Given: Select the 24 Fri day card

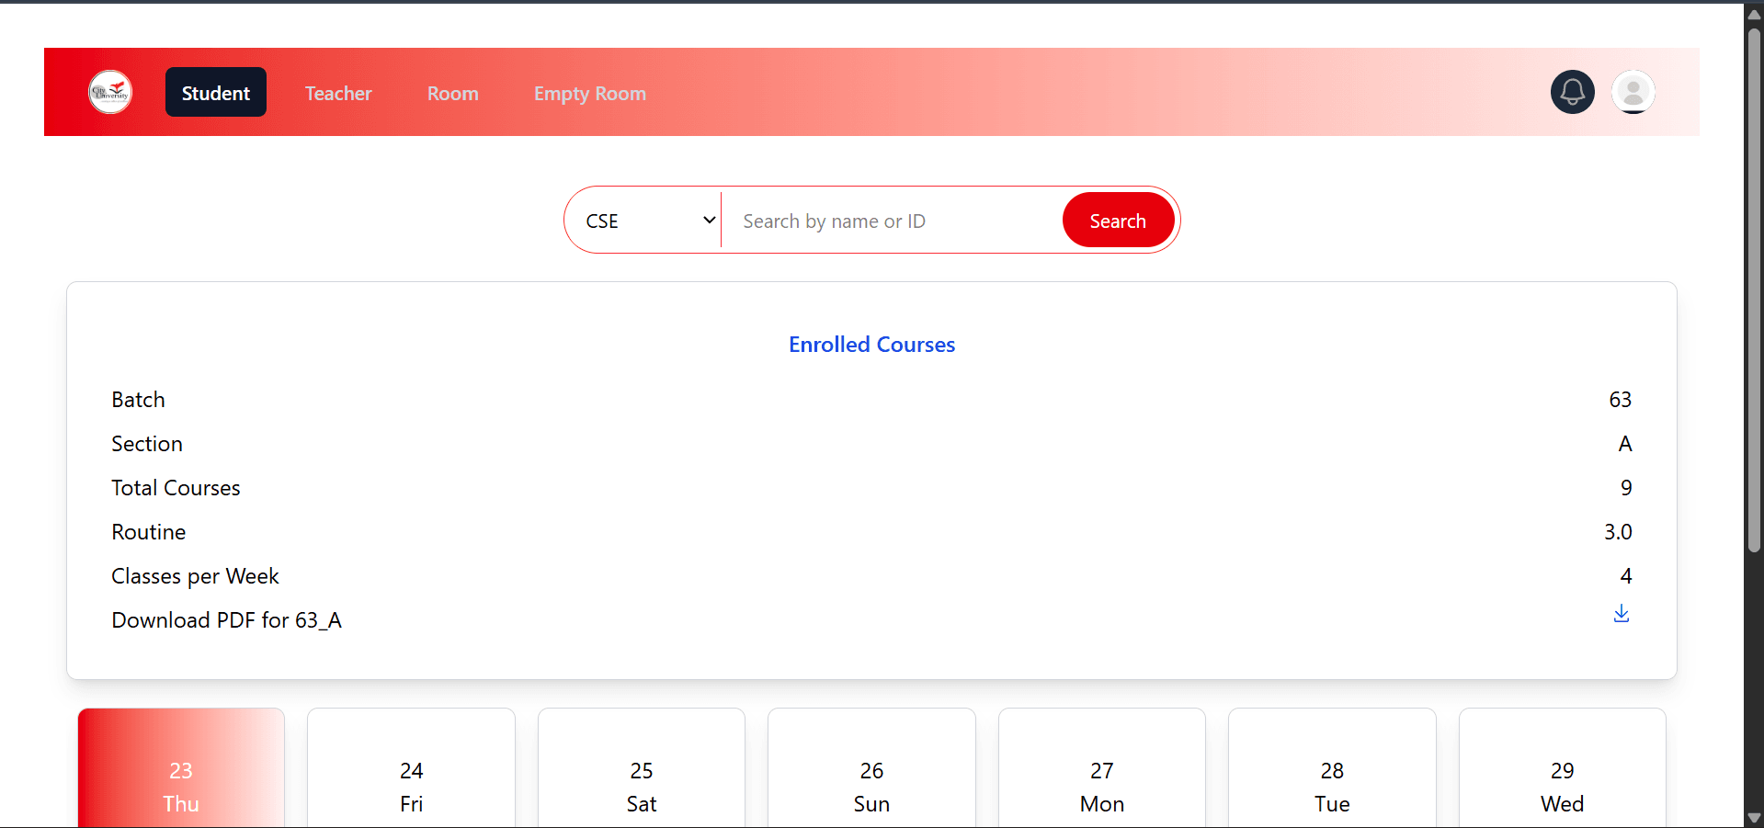Looking at the screenshot, I should pos(411,786).
